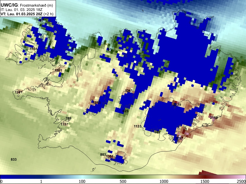The image size is (246, 184).
Task: Click the map value 803
Action: click(x=103, y=155)
